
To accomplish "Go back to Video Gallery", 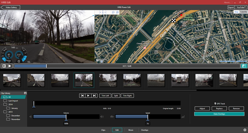I will pos(10,7).
